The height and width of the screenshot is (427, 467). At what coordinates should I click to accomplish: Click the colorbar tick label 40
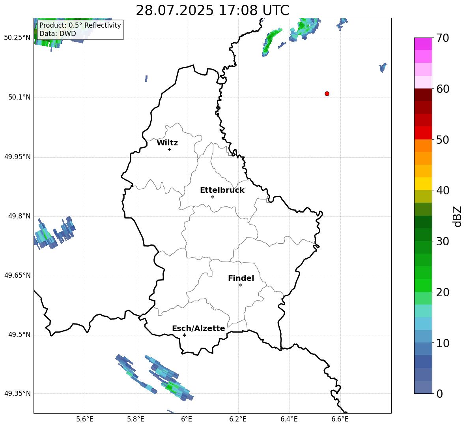443,190
